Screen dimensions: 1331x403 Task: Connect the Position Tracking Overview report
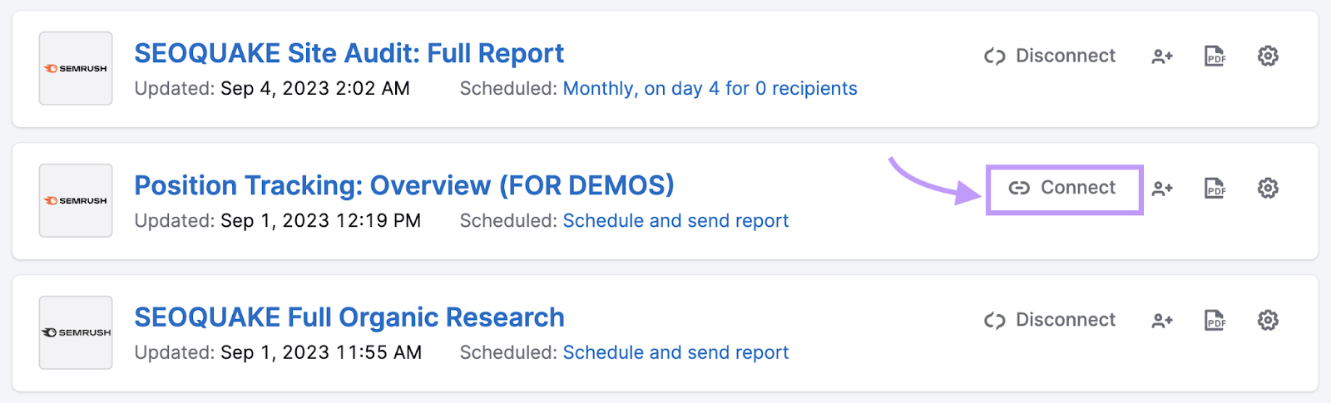click(x=1062, y=188)
